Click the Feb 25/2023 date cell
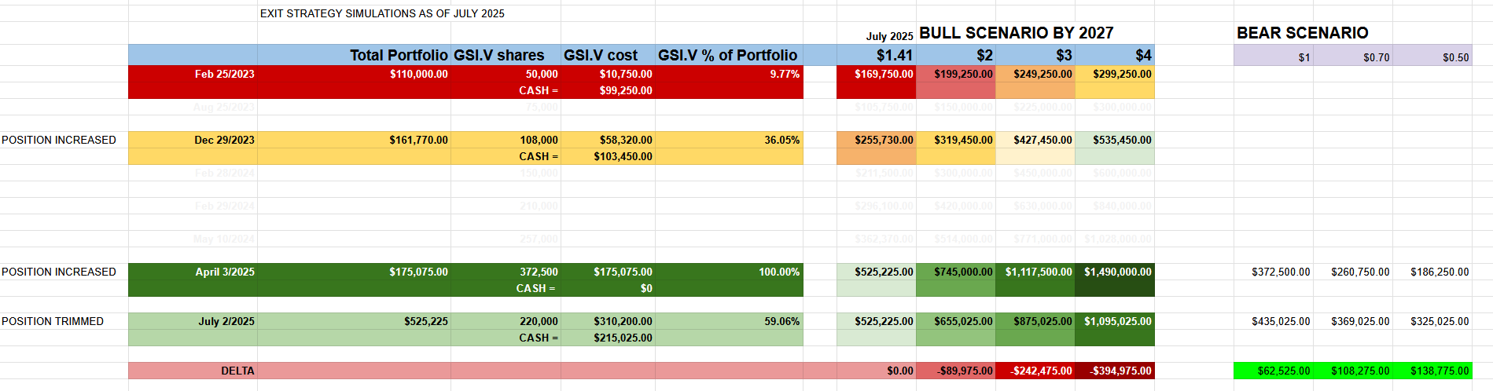 pos(193,74)
